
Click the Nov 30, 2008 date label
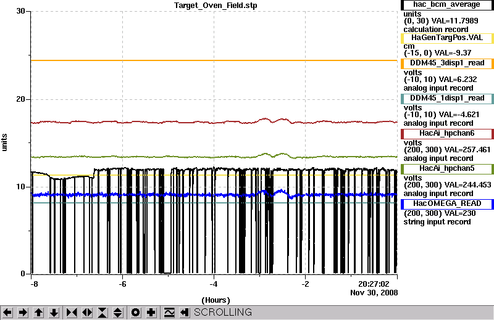click(374, 293)
